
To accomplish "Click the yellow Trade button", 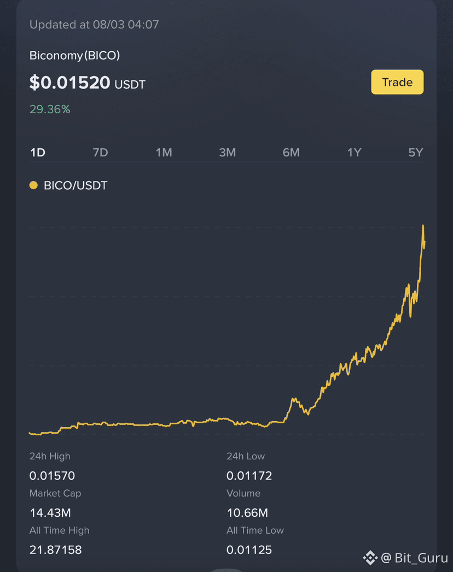I will pyautogui.click(x=397, y=82).
